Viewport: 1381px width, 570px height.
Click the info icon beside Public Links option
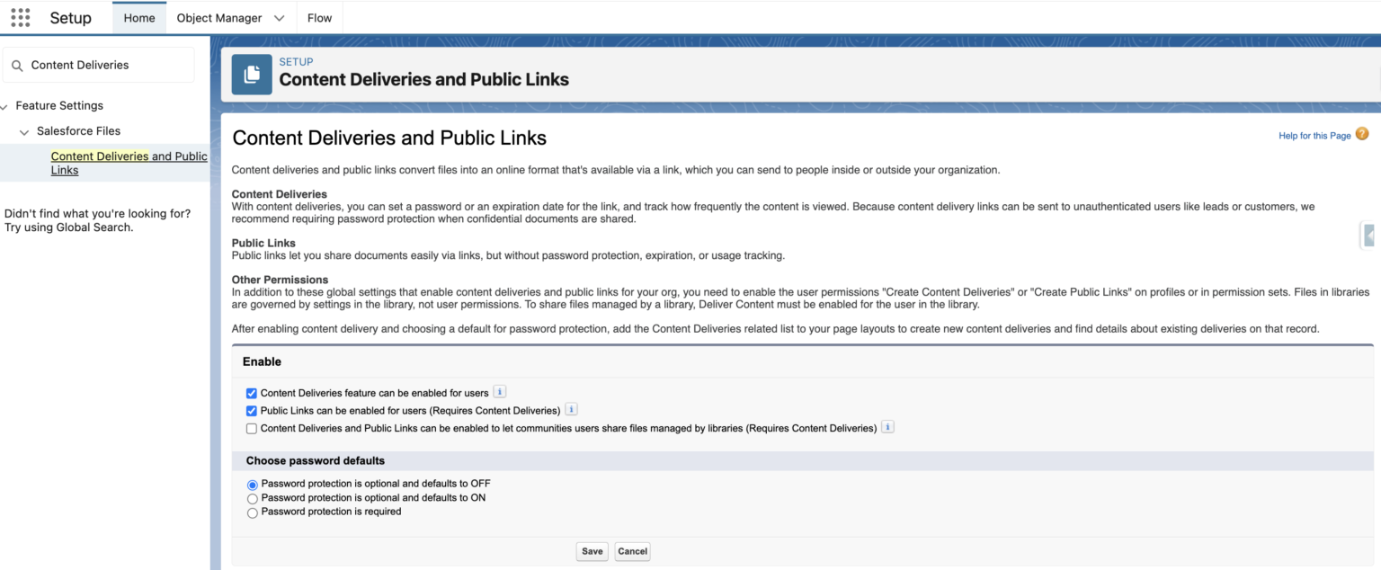click(571, 409)
